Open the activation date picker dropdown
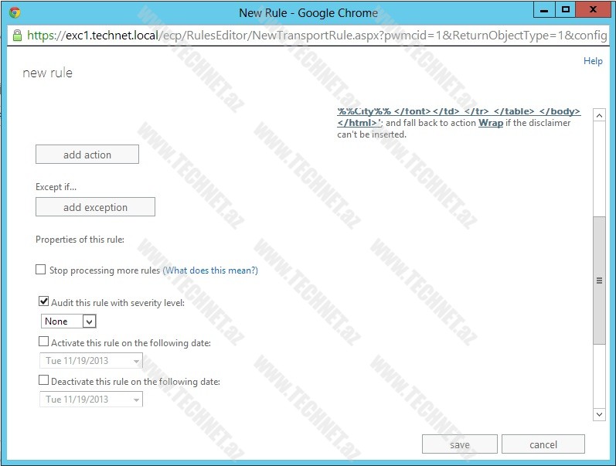 pyautogui.click(x=137, y=361)
